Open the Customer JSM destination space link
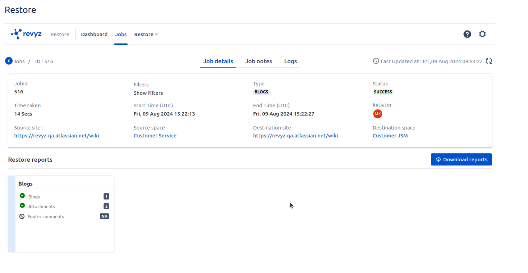 (x=390, y=136)
